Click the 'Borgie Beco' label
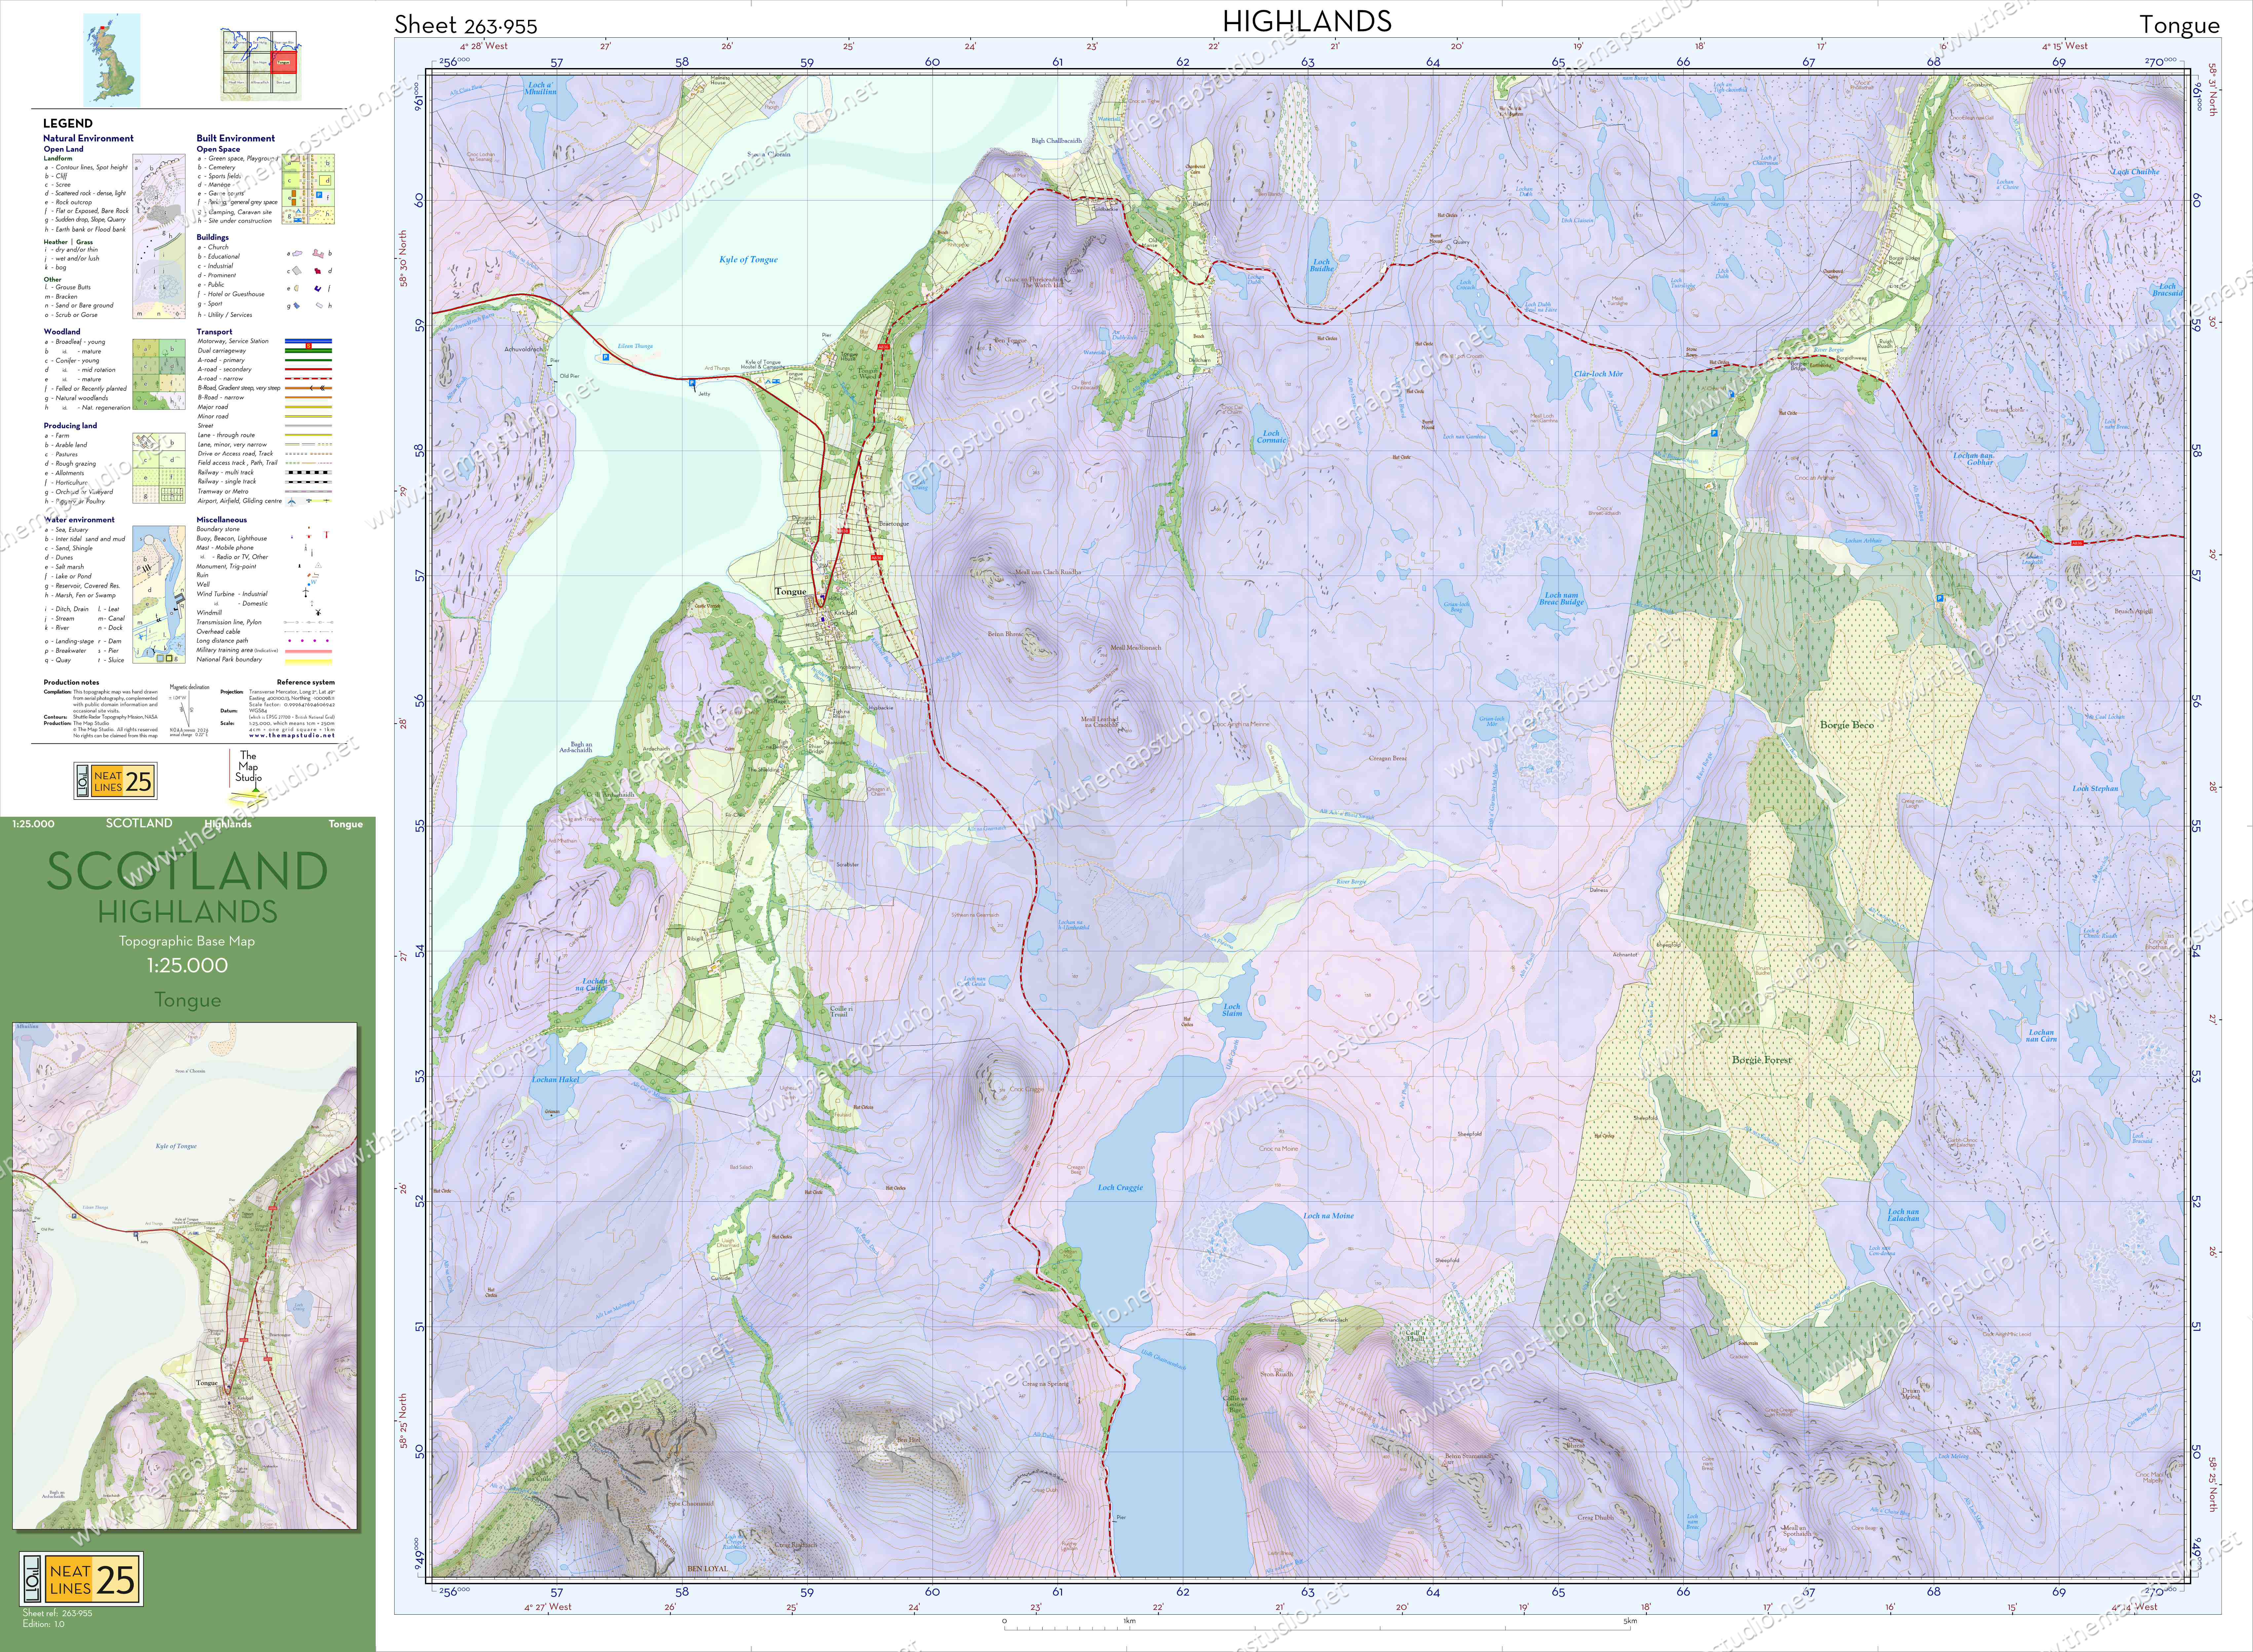The width and height of the screenshot is (2253, 1652). click(1847, 725)
